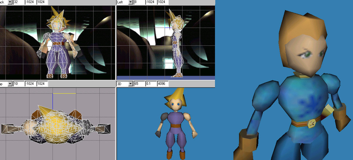
Task: Click the 0.1 near-clip field in 3D viewport
Action: click(151, 84)
